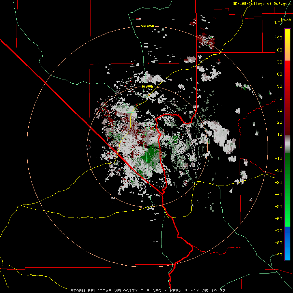
Task: Click the NEXLAB-College of DuPage header text
Action: pos(262,4)
